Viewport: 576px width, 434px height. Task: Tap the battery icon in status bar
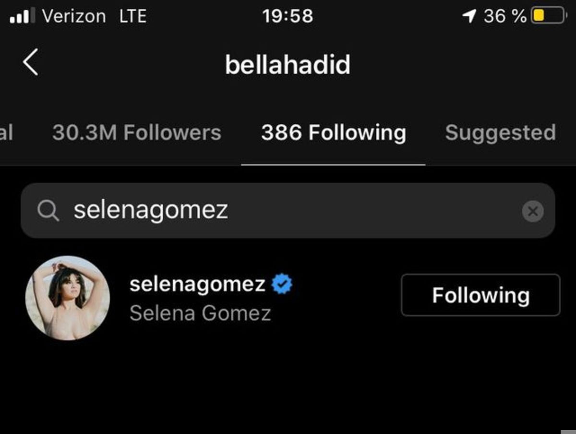coord(548,16)
